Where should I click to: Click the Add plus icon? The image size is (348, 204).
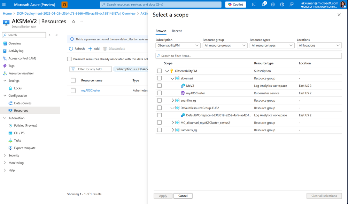[90, 48]
